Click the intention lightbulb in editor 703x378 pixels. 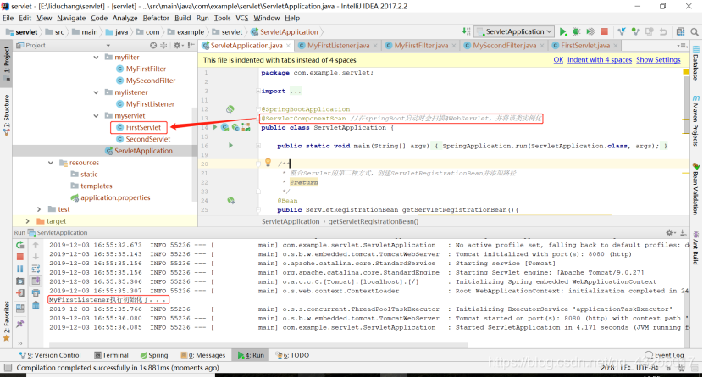[268, 163]
